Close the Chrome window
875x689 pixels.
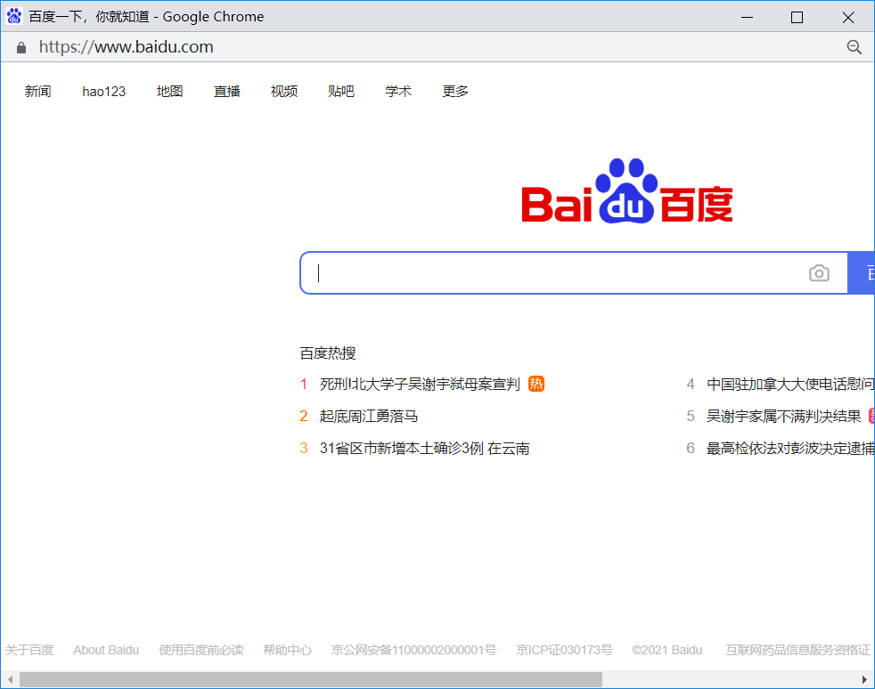click(848, 17)
